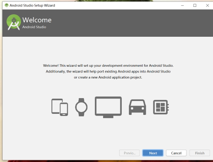Click the phone and tablet devices icon
This screenshot has height=162, width=213.
(60, 107)
